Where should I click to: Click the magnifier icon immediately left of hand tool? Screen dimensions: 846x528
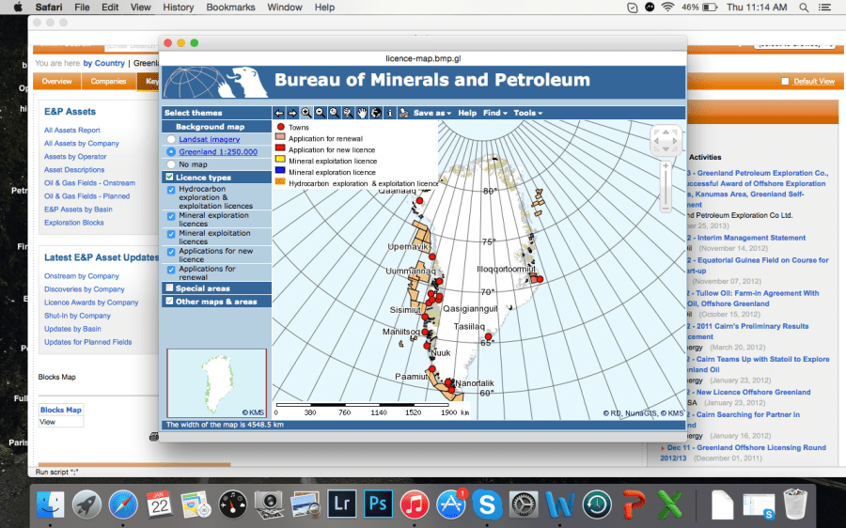click(348, 113)
